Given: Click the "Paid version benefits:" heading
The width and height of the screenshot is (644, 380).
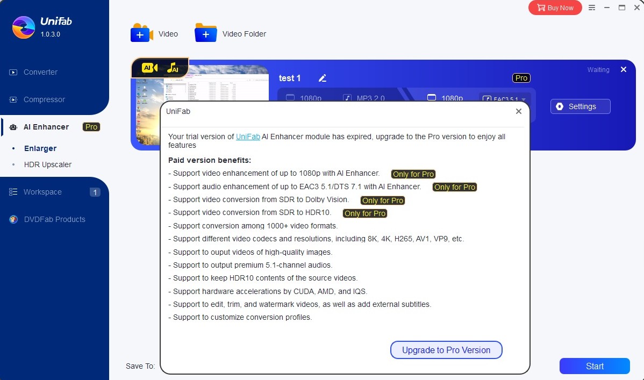Looking at the screenshot, I should (x=210, y=160).
